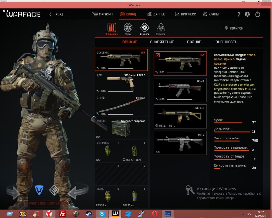Click Починить все использованное repair button
The height and width of the screenshot is (218, 272).
click(46, 203)
